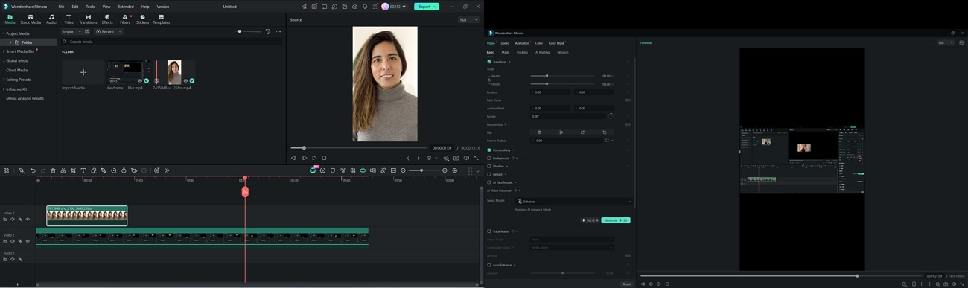Screen dimensions: 968x288
Task: Click the timeline zoom-out minus icon
Action: coord(403,170)
